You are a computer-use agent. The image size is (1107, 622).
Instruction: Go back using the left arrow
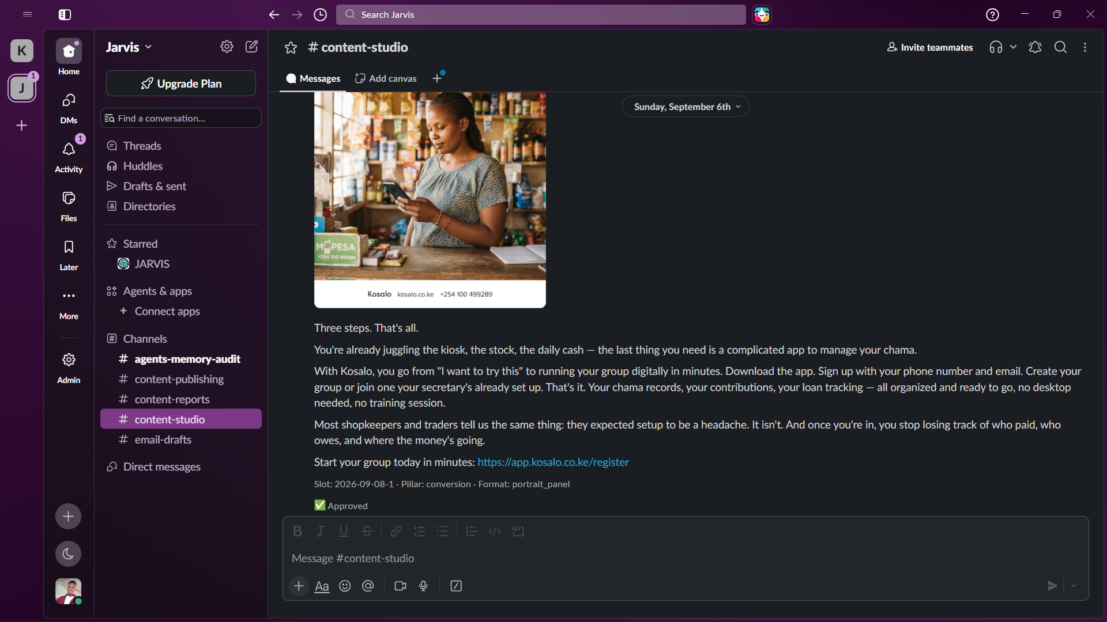274,14
